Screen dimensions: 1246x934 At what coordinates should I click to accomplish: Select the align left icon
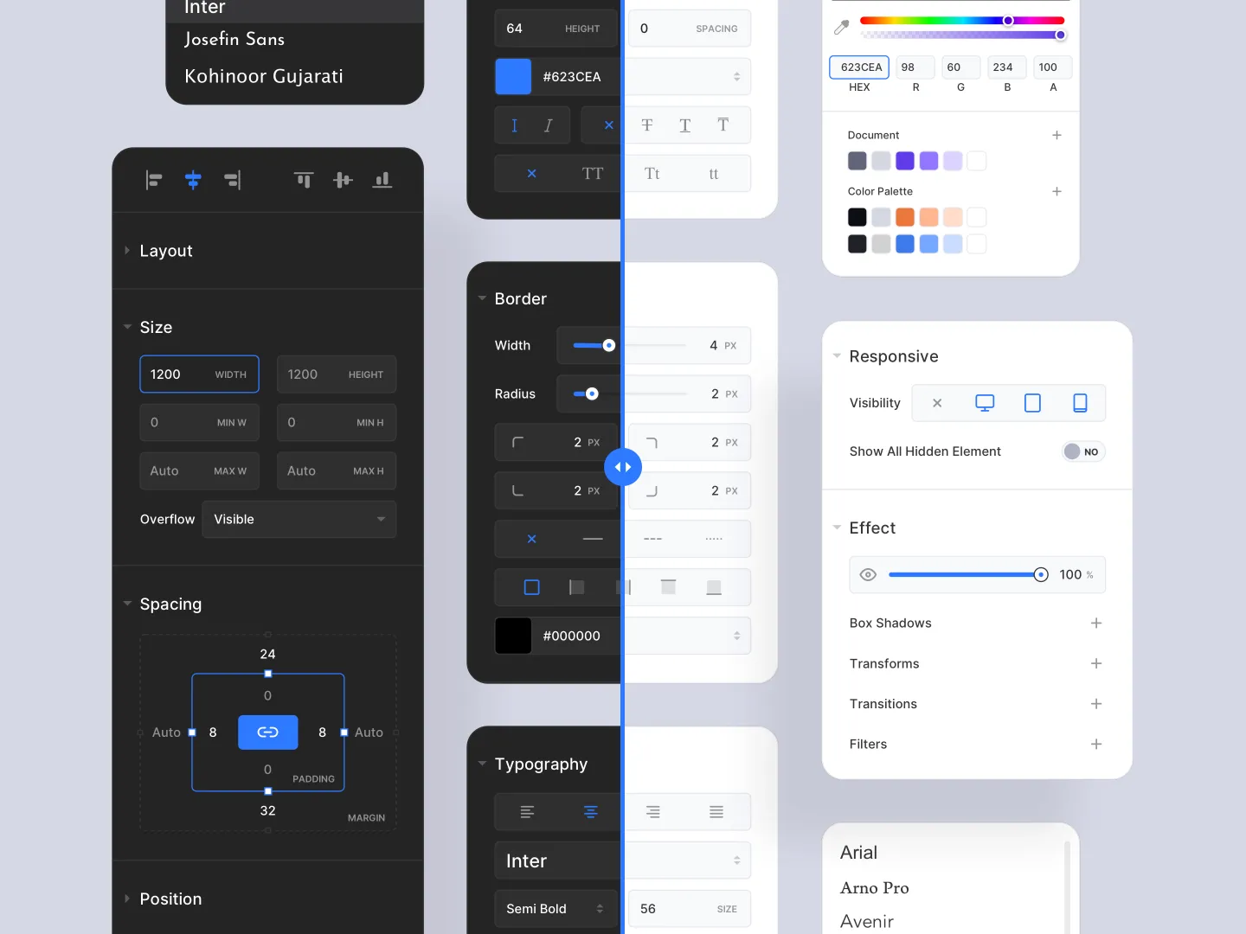pos(154,180)
